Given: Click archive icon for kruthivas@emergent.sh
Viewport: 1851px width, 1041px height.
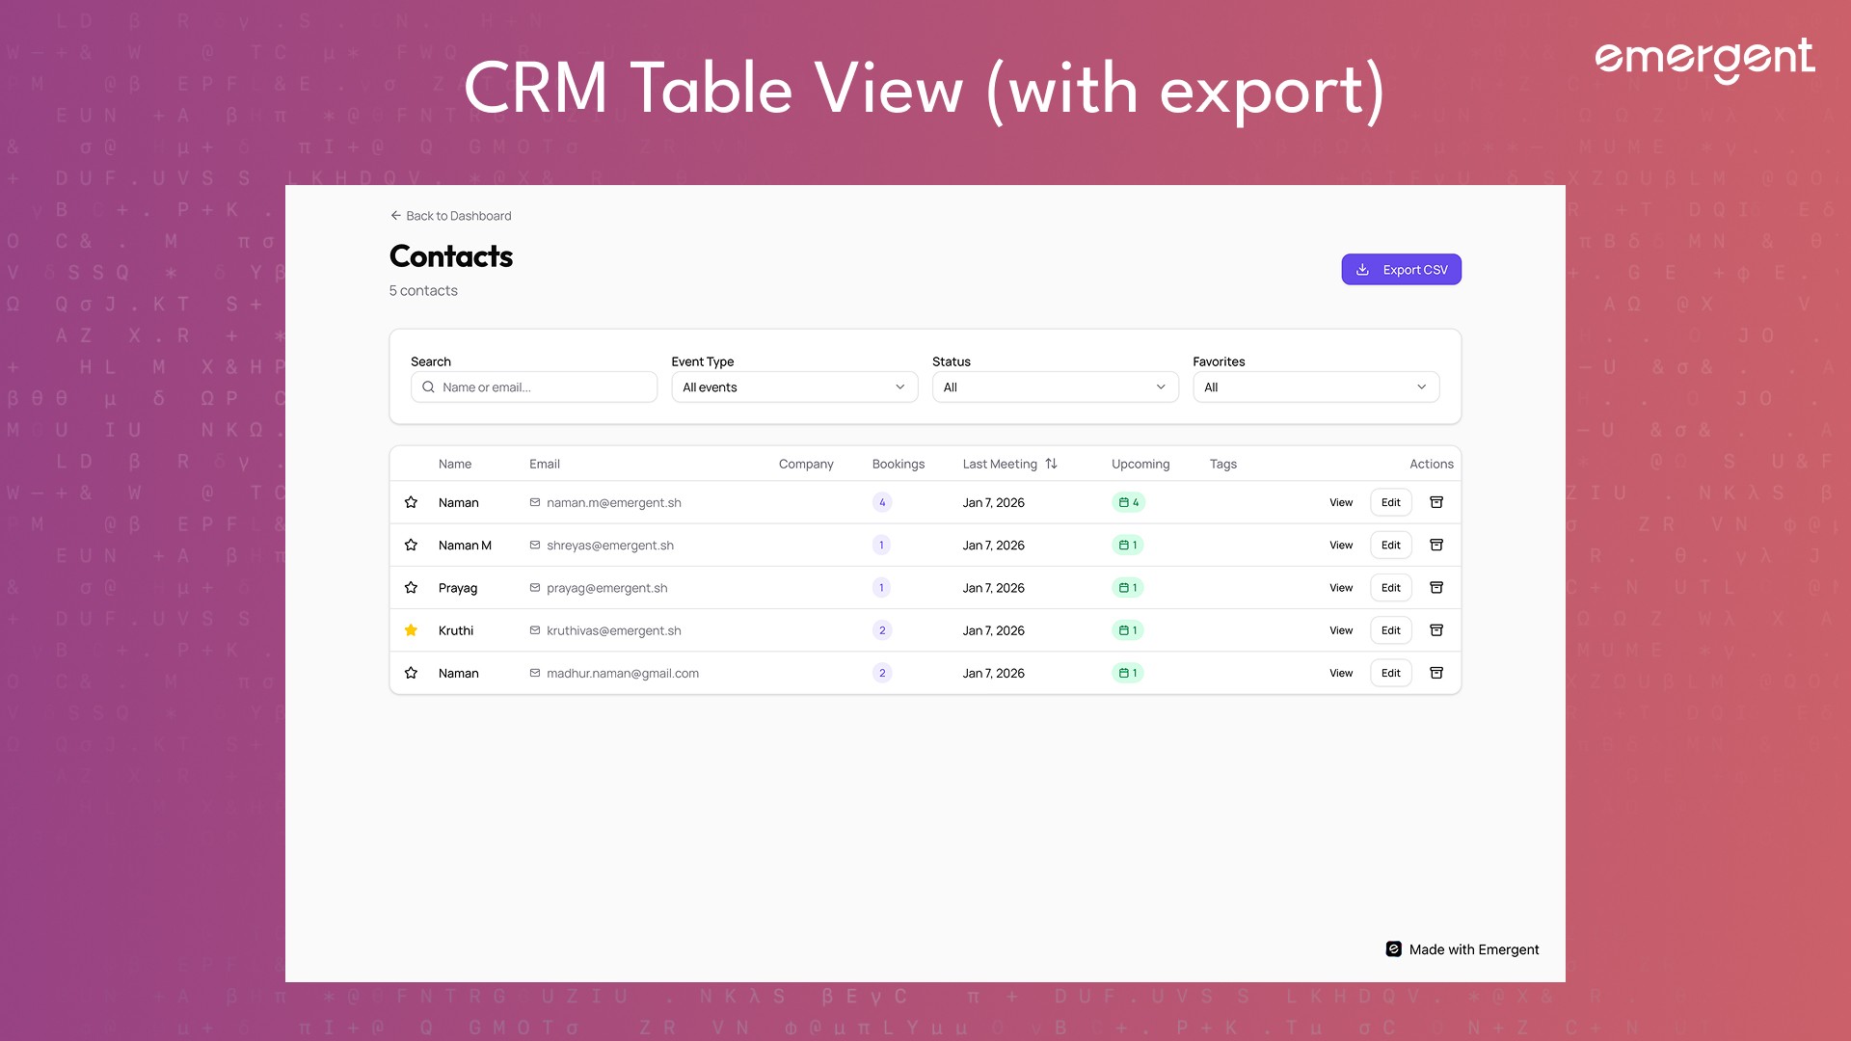Looking at the screenshot, I should 1435,630.
